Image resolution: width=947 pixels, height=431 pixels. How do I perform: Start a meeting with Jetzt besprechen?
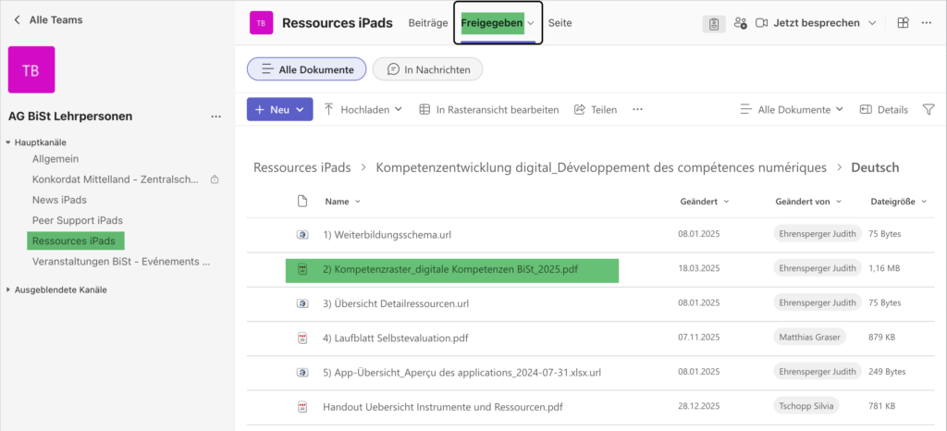[x=807, y=23]
